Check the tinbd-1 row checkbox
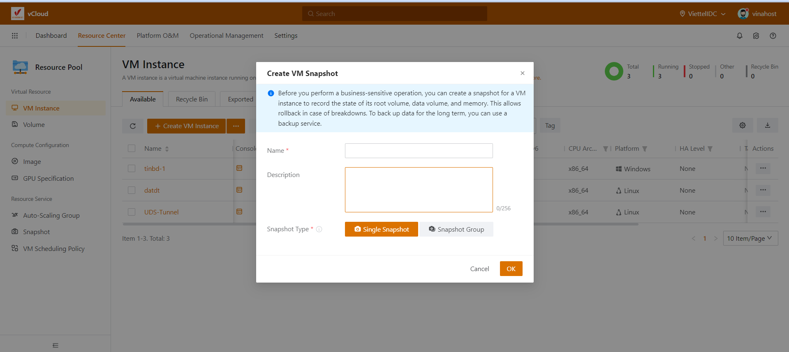 click(132, 168)
